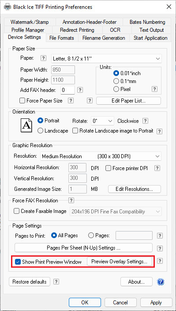Click help icon next to Force printer DPI
The image size is (176, 311).
(x=157, y=168)
